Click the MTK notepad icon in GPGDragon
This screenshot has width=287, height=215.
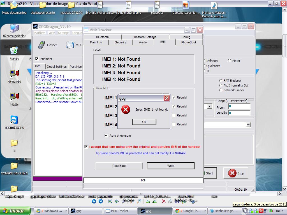(x=70, y=45)
